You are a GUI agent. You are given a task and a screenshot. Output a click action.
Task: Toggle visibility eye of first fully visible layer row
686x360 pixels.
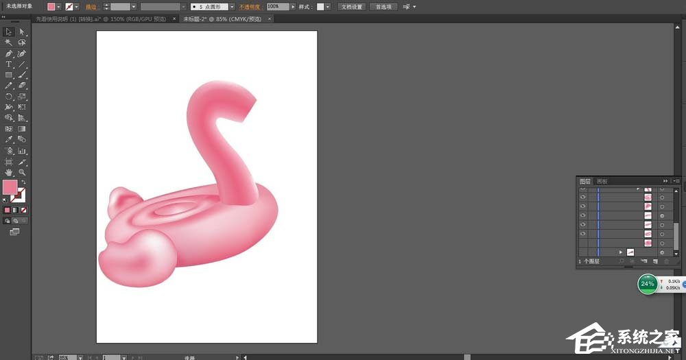pos(583,197)
